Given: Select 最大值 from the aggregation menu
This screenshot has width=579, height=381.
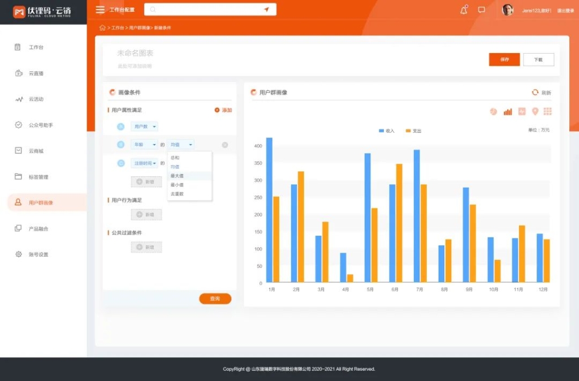Looking at the screenshot, I should (x=179, y=176).
